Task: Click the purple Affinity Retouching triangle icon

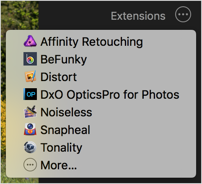Action: [30, 41]
